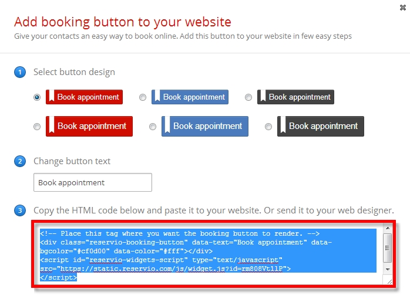This screenshot has width=410, height=299.
Task: Close the booking button dialog
Action: (x=403, y=8)
